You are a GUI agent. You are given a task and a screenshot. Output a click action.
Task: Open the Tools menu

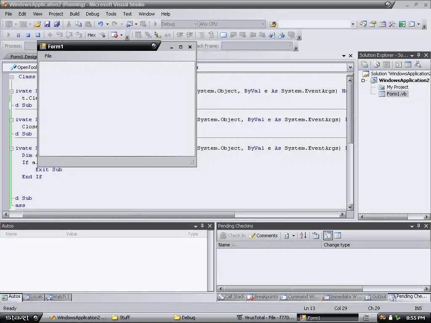(111, 14)
